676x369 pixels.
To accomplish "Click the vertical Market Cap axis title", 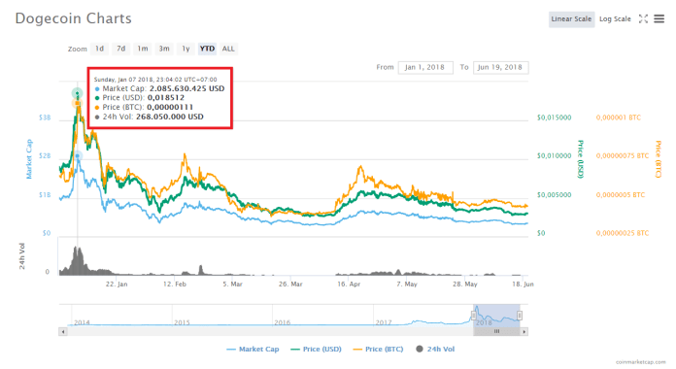I will 29,158.
